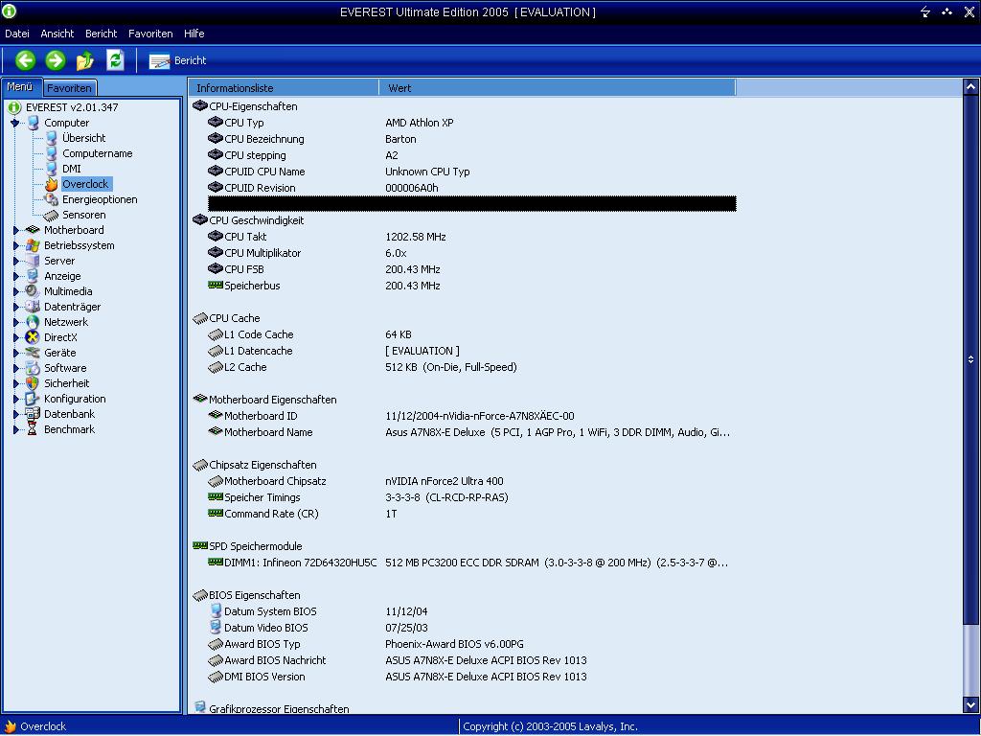The height and width of the screenshot is (736, 981).
Task: Open the Favoriten menu in menu bar
Action: 150,34
